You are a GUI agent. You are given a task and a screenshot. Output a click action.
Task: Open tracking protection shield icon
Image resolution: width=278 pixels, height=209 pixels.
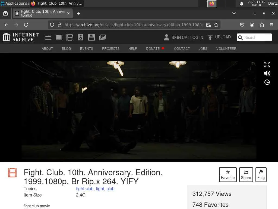click(52, 25)
